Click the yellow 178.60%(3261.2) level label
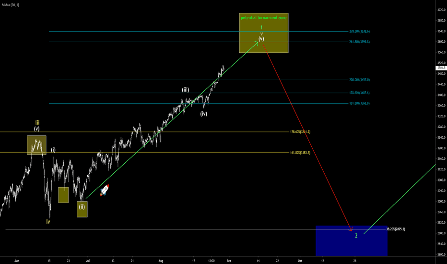 click(300, 132)
